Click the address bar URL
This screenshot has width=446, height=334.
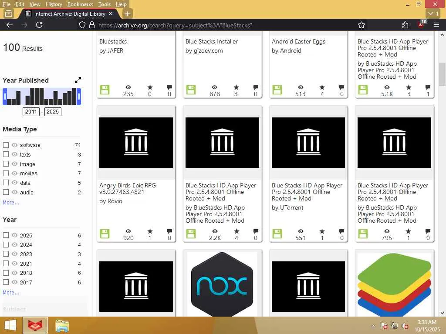click(175, 25)
